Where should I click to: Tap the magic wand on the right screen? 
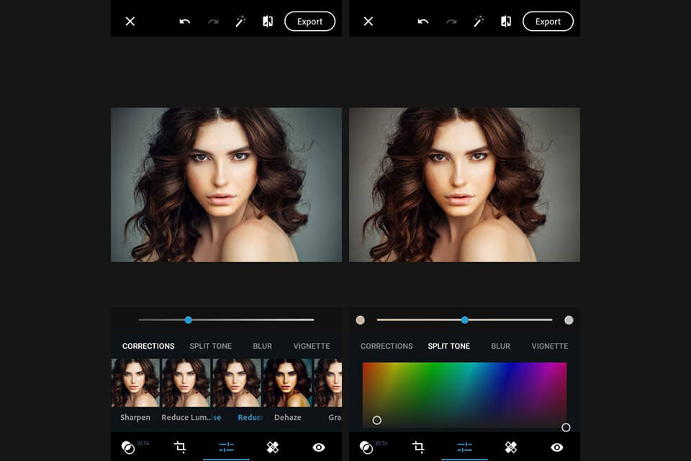click(479, 21)
